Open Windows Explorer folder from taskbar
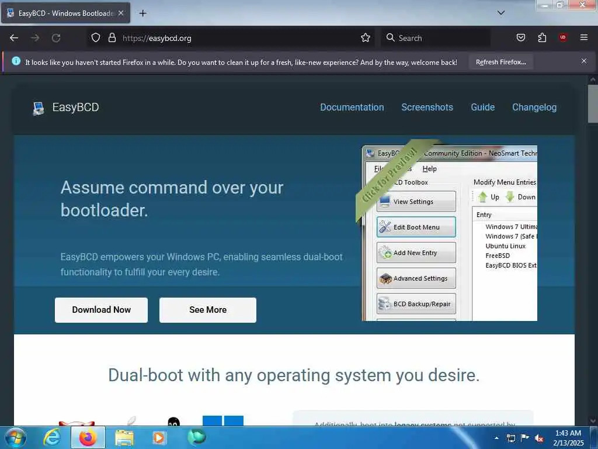 [124, 437]
